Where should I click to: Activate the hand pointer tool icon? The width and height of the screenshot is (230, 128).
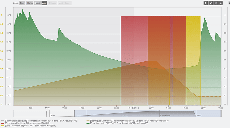pyautogui.click(x=220, y=3)
